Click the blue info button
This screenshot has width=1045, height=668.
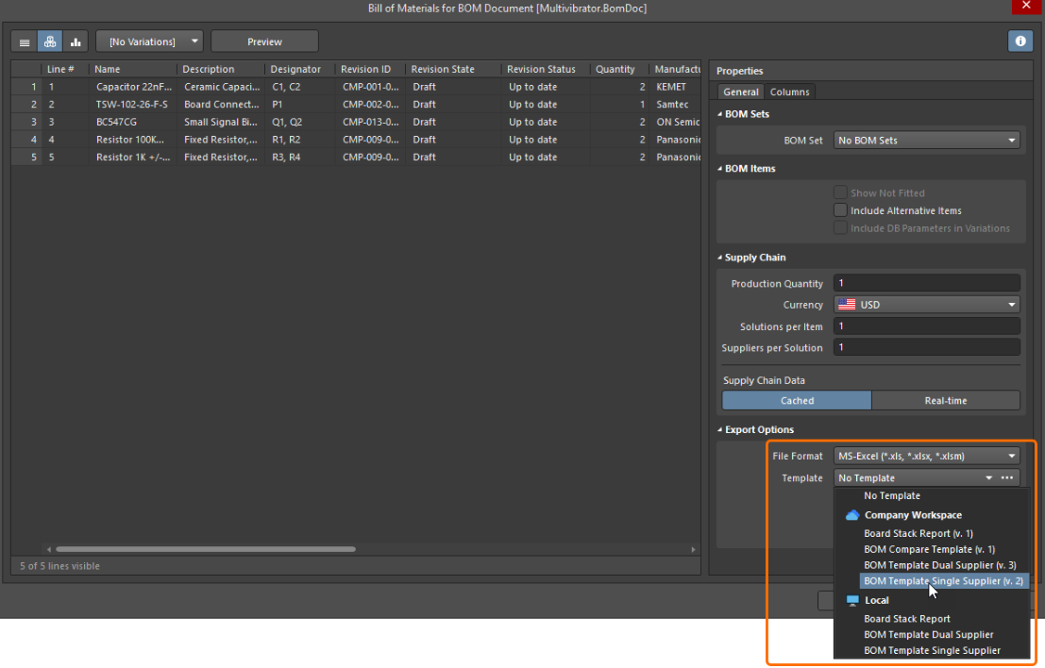1020,42
